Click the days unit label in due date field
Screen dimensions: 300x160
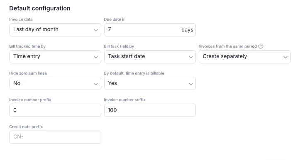[x=187, y=30]
